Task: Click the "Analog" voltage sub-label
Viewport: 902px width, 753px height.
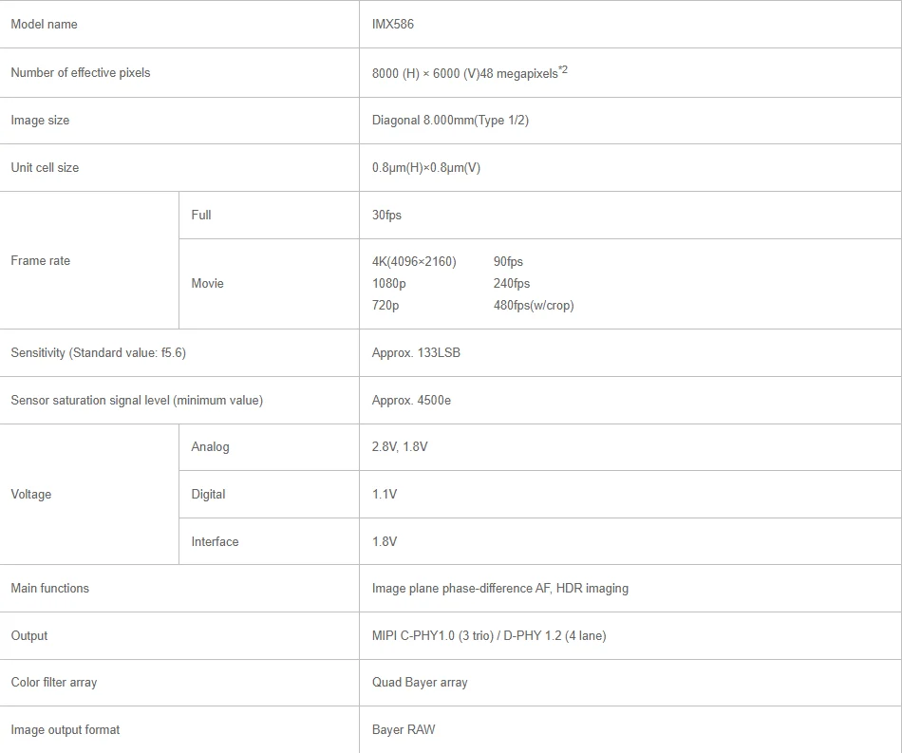Action: point(210,447)
